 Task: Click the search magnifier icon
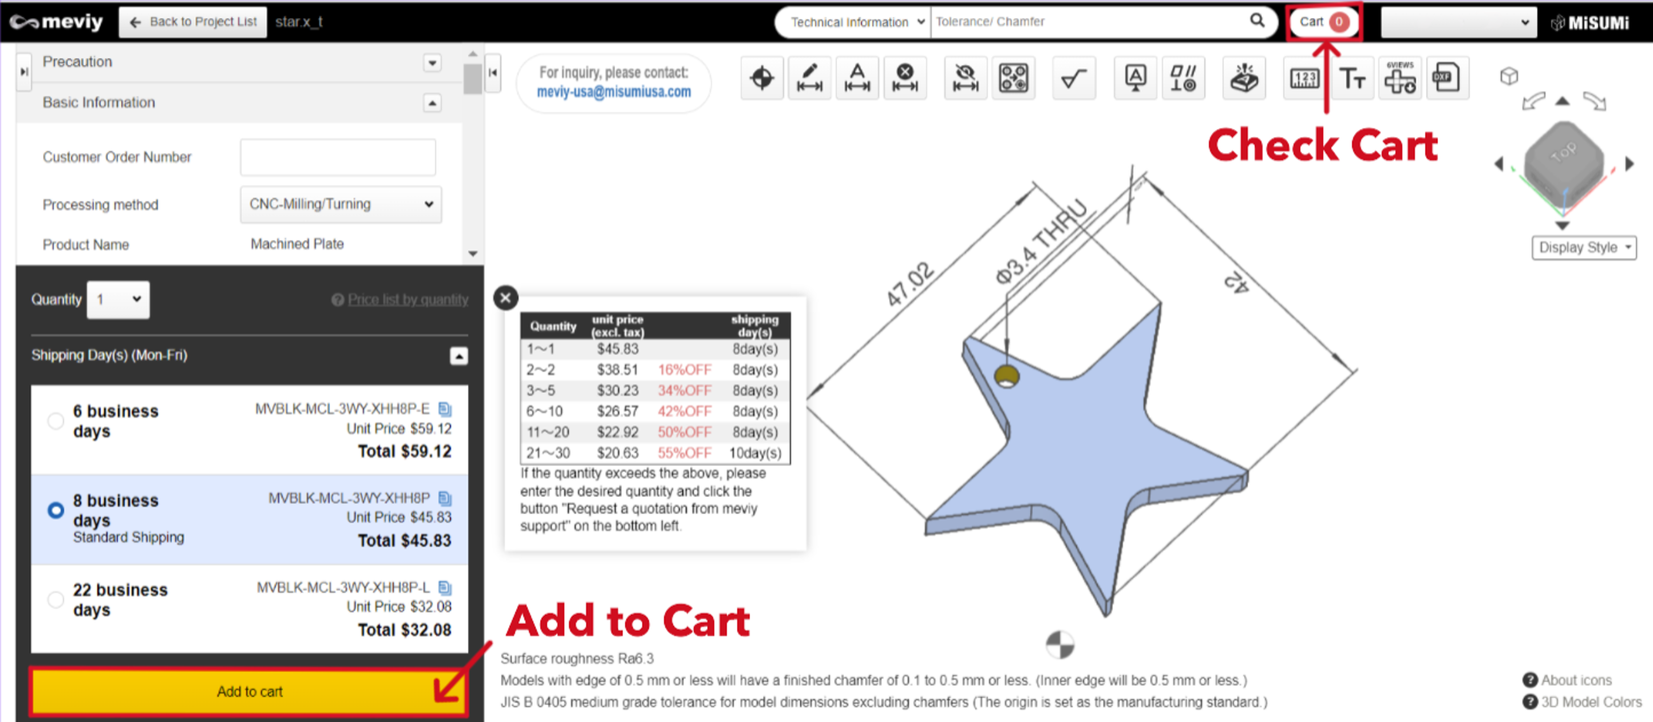tap(1257, 21)
